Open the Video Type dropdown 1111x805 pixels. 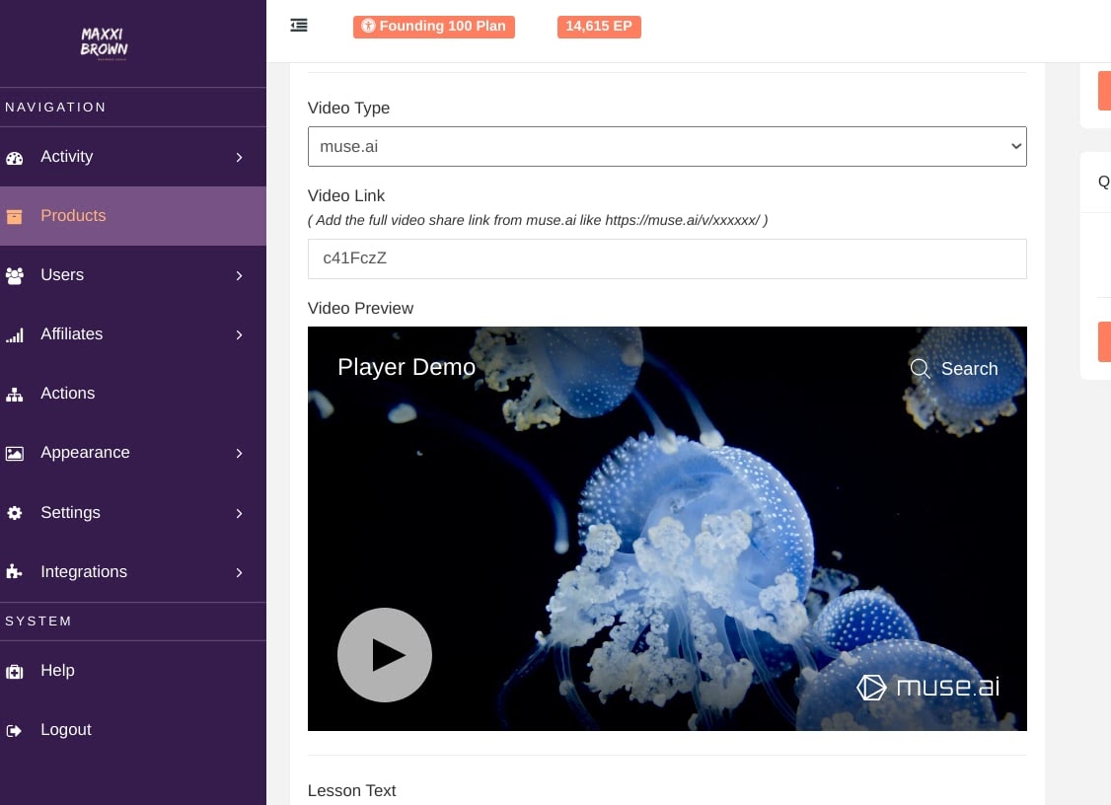[x=667, y=146]
